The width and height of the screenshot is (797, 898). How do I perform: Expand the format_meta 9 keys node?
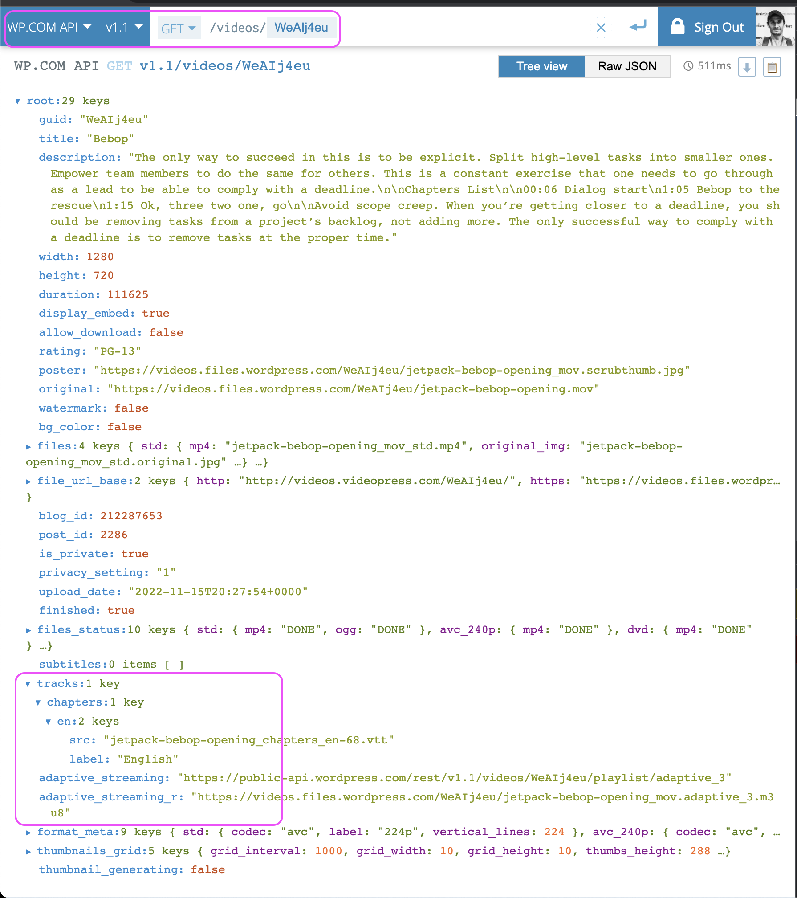[28, 832]
